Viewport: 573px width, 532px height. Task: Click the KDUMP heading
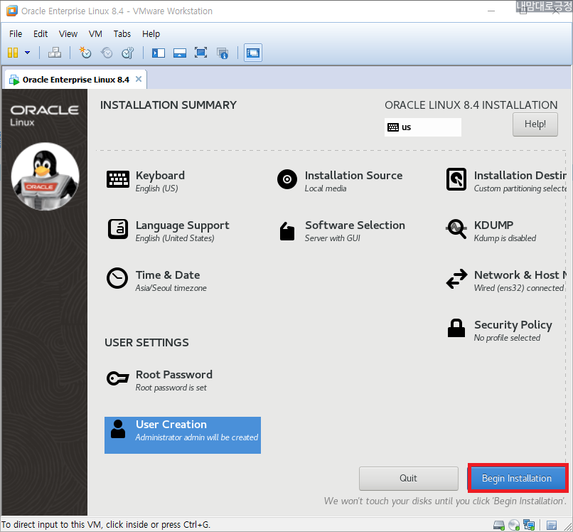(x=493, y=225)
